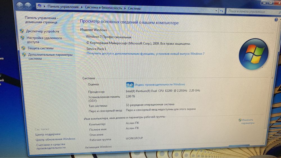The image size is (281, 158).
Task: Click the 'Аслан-ПК' value beside 'Компьютер:'
Action: [132, 123]
